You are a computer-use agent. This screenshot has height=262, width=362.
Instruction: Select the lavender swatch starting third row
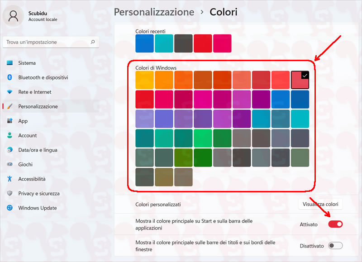click(144, 119)
